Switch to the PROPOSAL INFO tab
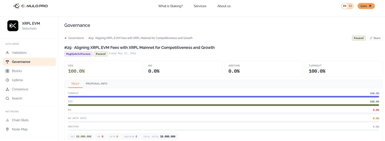This screenshot has height=141, width=385. [x=96, y=83]
